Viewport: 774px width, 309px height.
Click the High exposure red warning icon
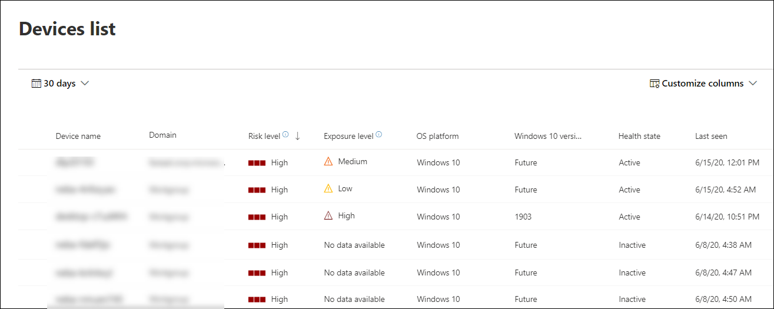pos(328,216)
